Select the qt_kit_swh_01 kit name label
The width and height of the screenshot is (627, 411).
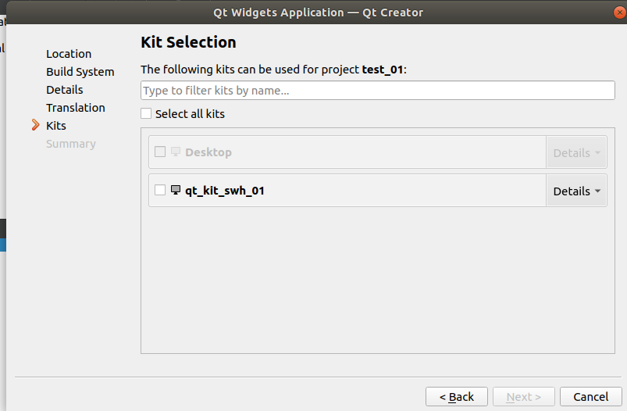pyautogui.click(x=224, y=191)
